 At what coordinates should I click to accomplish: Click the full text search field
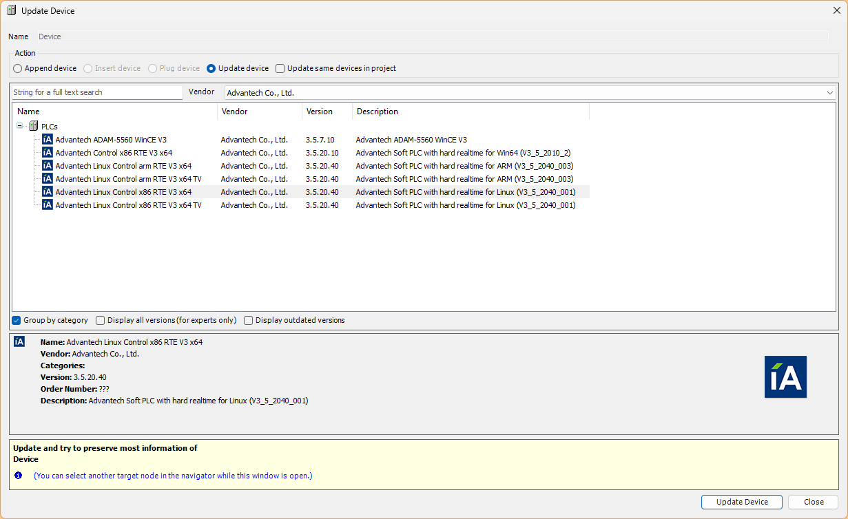[x=96, y=93]
